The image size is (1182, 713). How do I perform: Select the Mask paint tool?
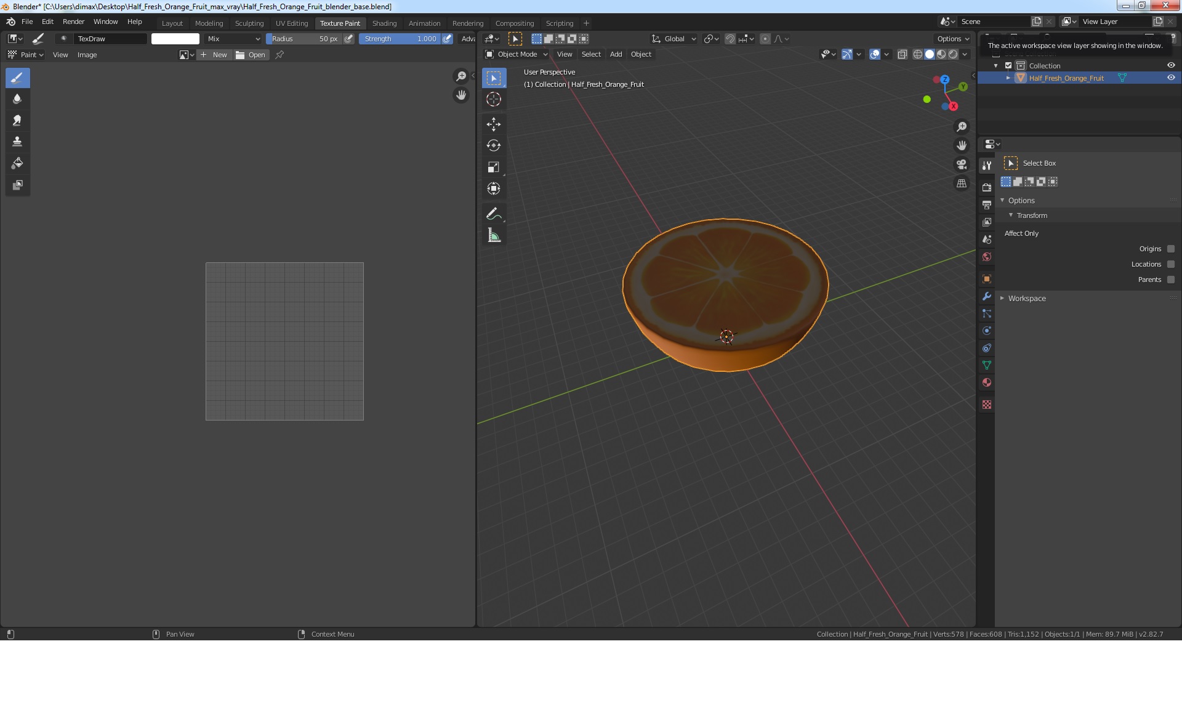click(16, 184)
